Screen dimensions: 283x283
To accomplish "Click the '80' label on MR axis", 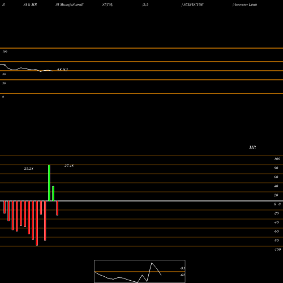I will [x=276, y=168].
